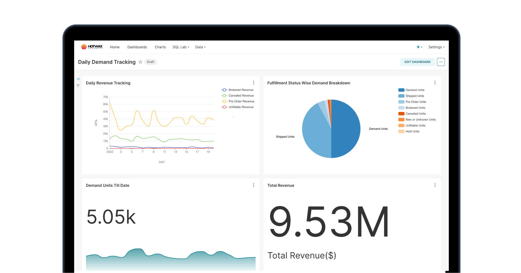Open Charts in navigation bar

(160, 47)
